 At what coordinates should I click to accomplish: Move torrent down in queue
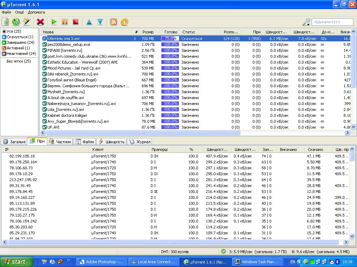coord(100,22)
